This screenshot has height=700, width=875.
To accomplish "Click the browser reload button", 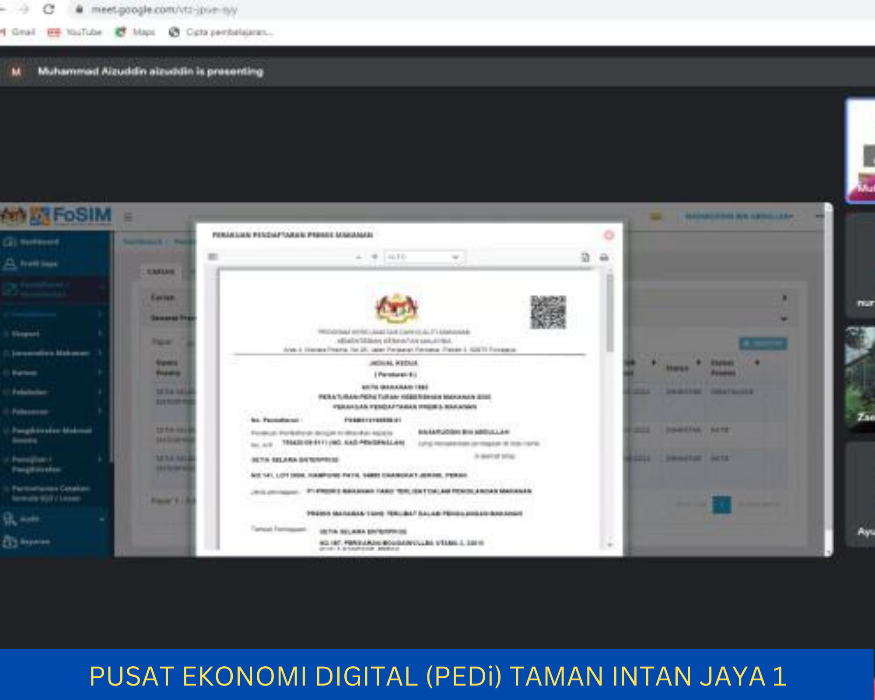I will point(49,9).
